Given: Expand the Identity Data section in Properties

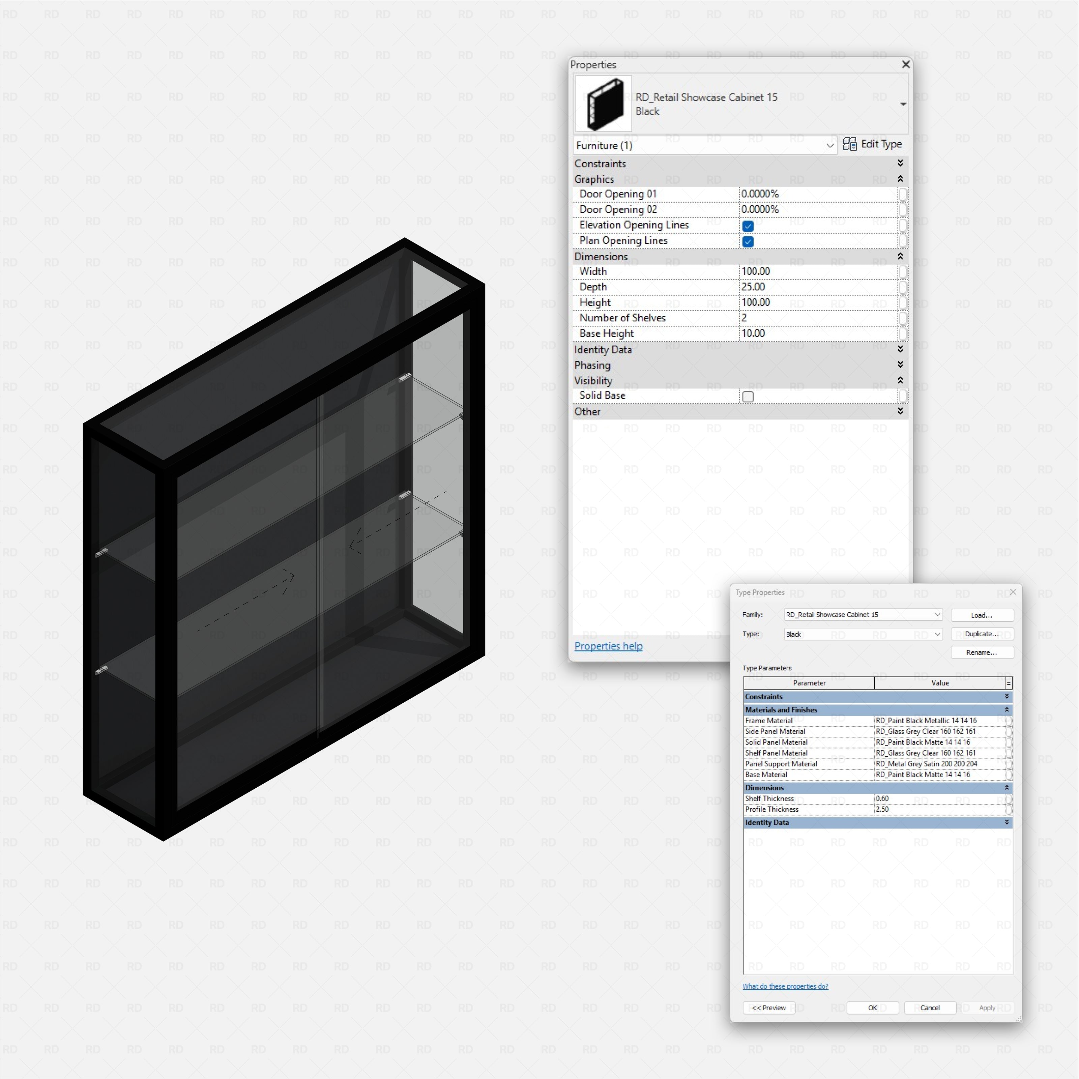Looking at the screenshot, I should click(900, 349).
